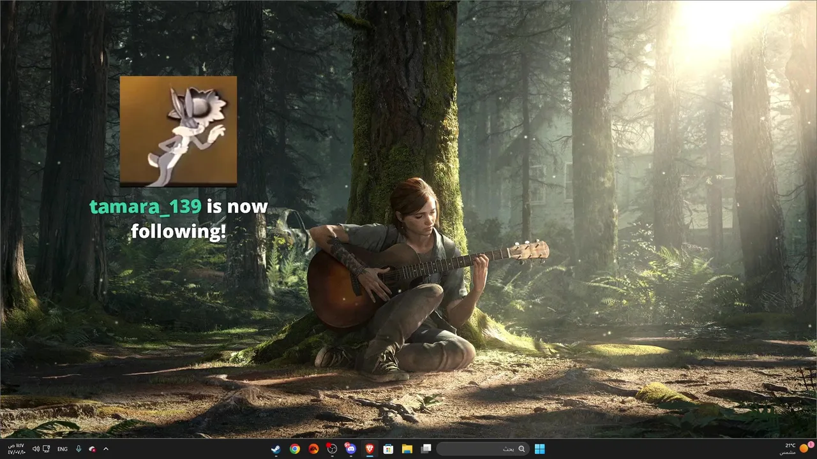Image resolution: width=817 pixels, height=459 pixels.
Task: Open the OneDrive cloud tray icon
Action: [x=93, y=449]
